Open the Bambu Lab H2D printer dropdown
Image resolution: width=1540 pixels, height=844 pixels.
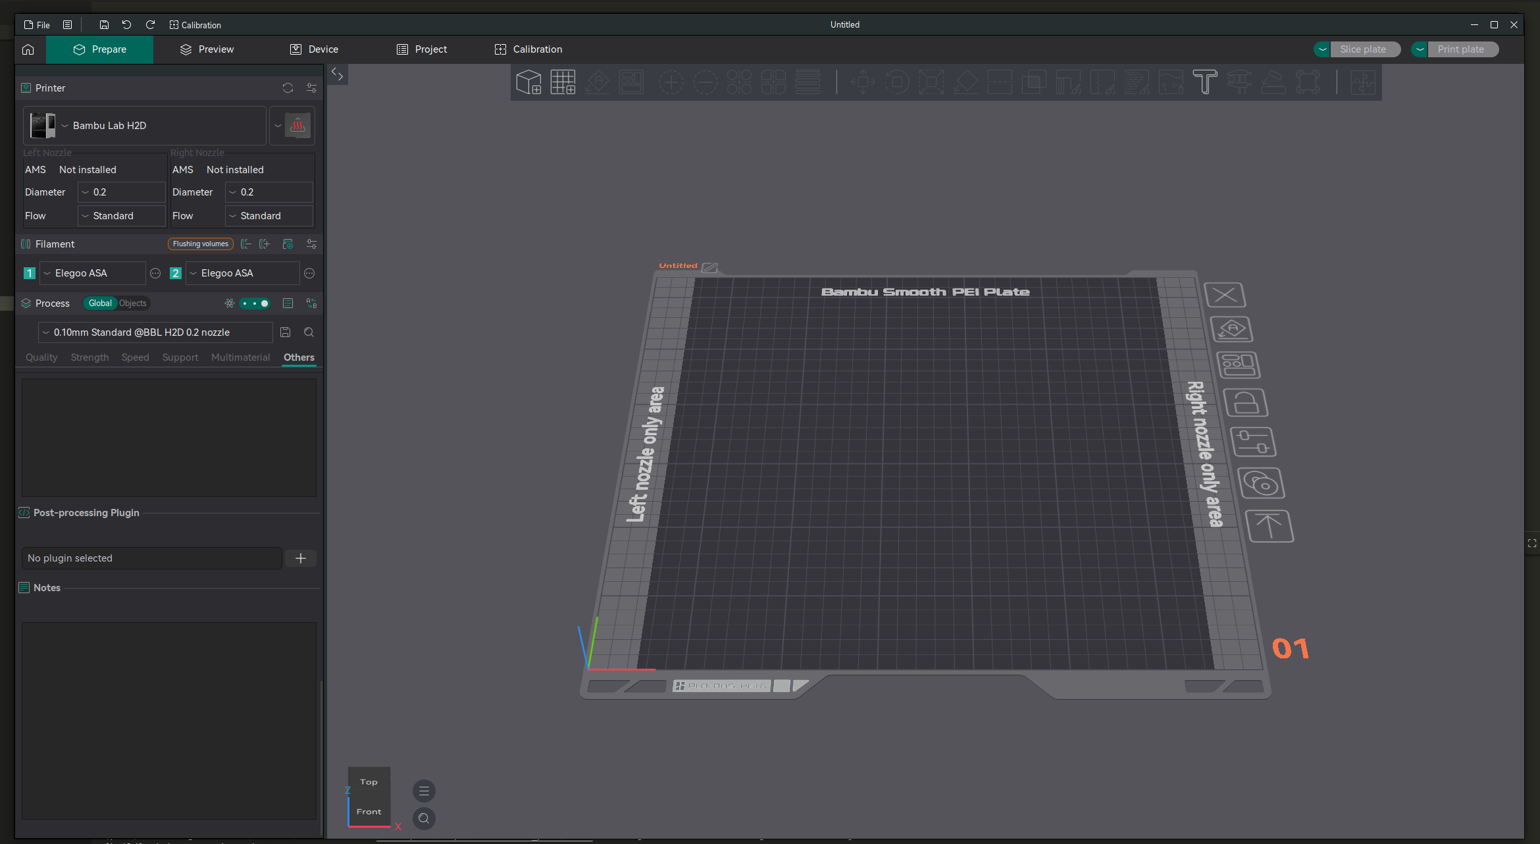(x=145, y=126)
